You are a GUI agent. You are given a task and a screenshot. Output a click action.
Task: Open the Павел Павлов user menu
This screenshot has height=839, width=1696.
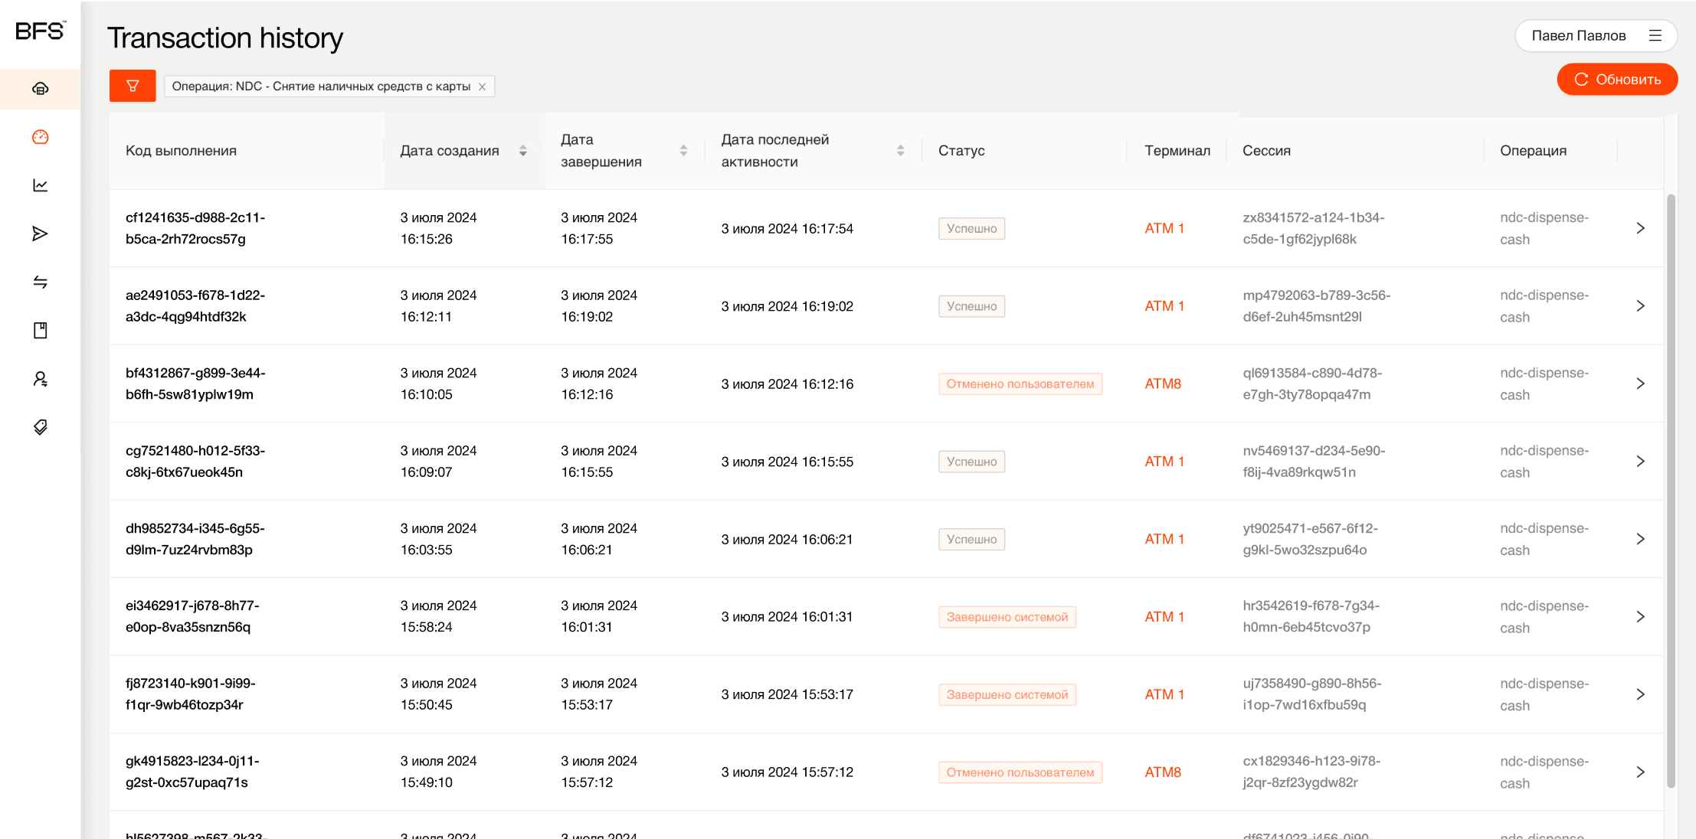pos(1596,36)
